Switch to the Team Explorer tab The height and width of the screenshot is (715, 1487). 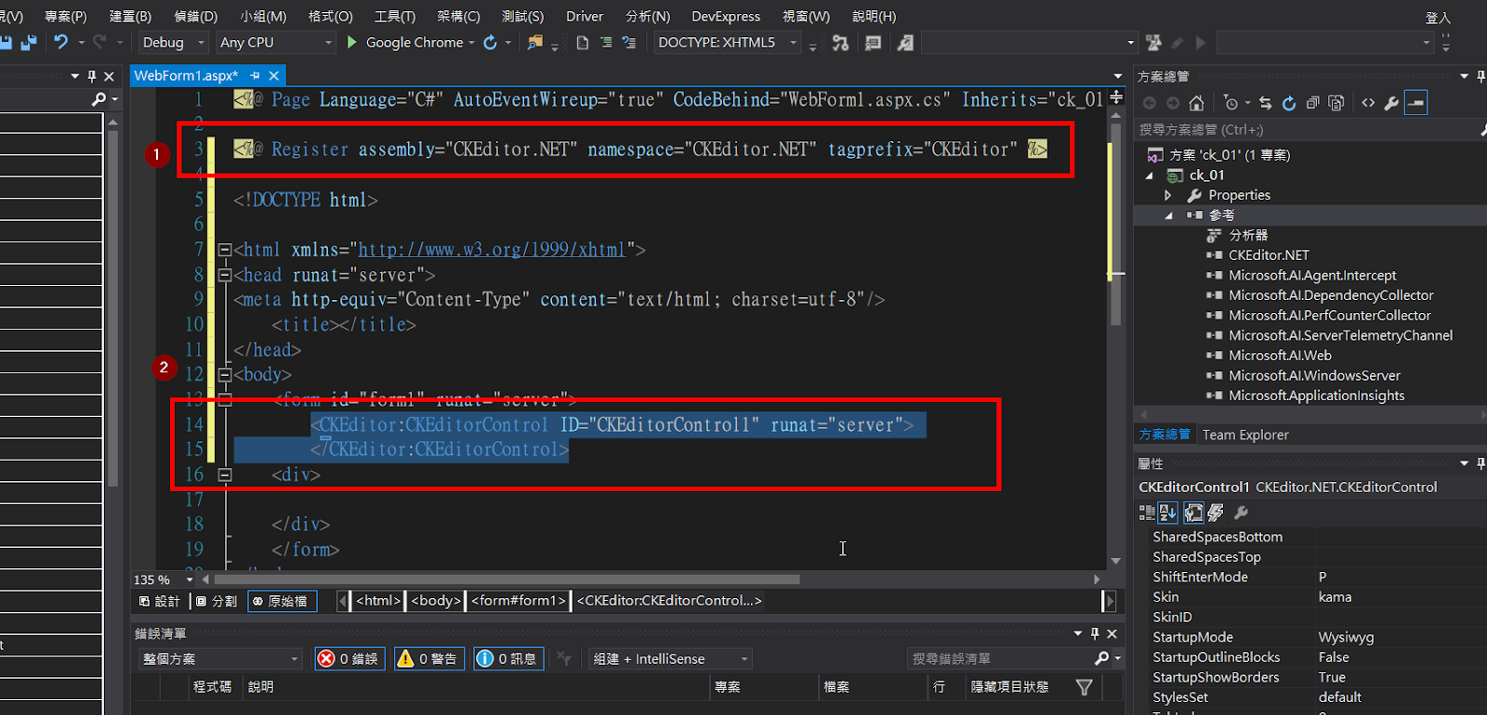pos(1245,435)
